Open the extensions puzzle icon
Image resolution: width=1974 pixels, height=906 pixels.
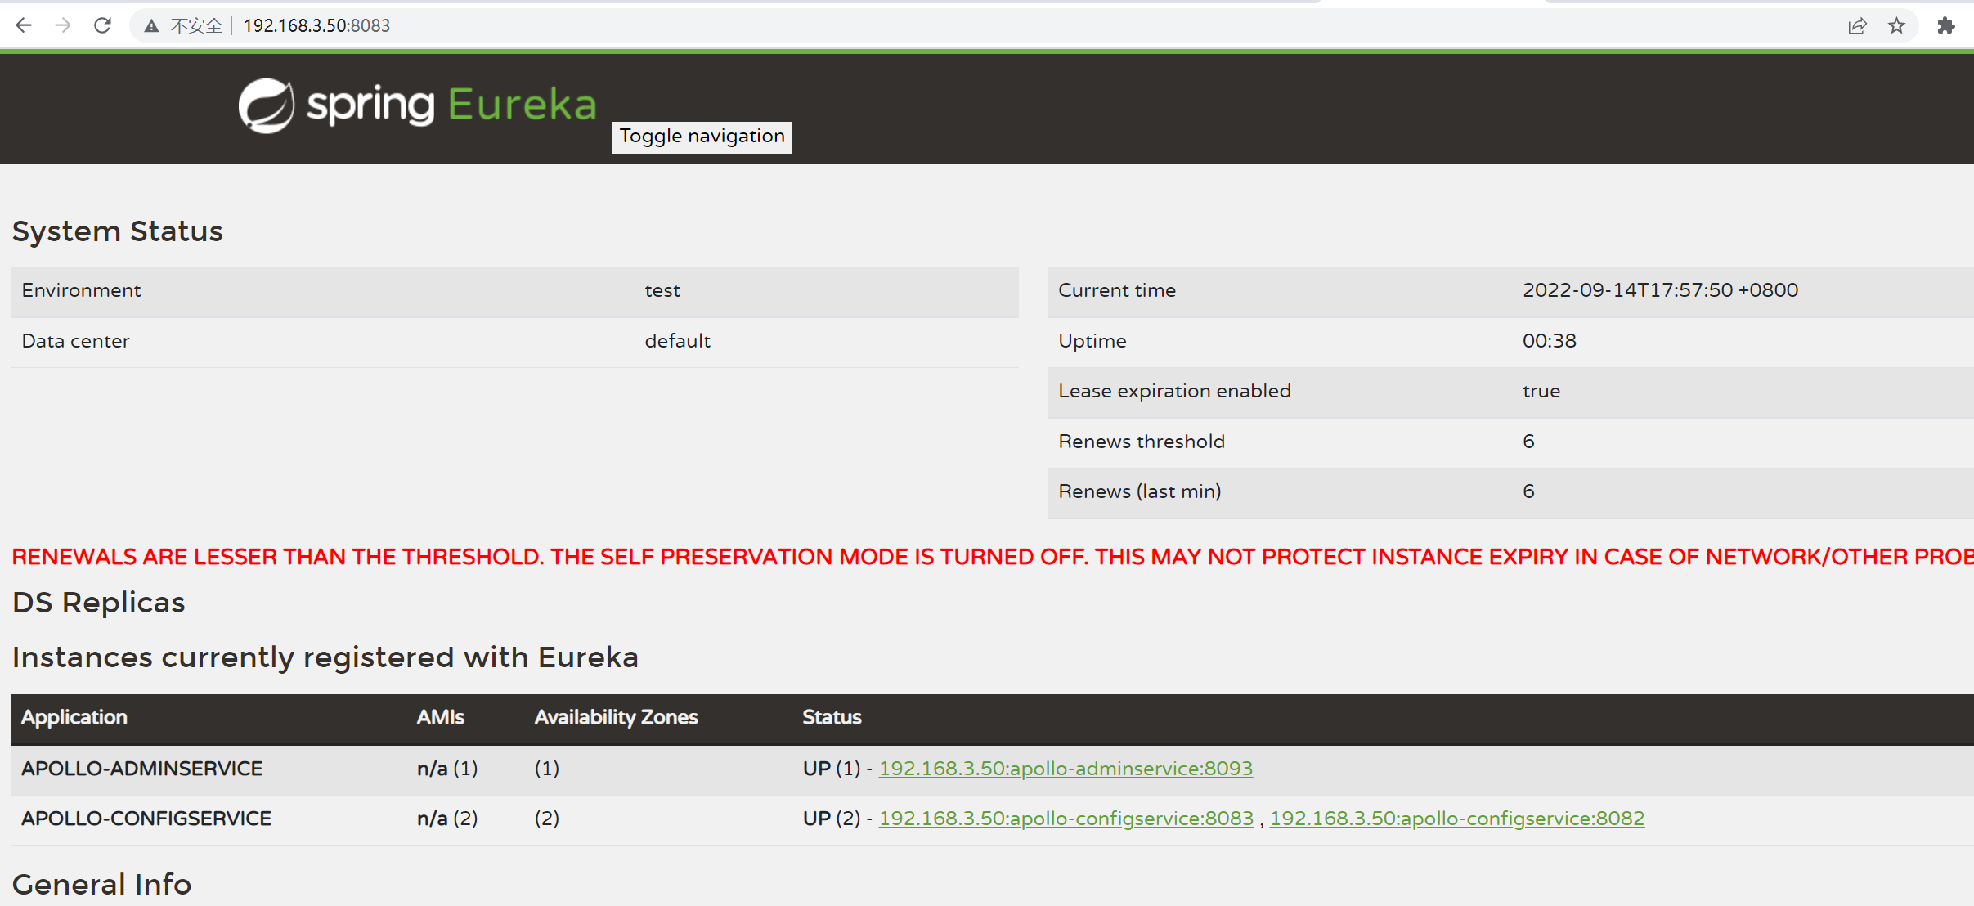pos(1946,25)
